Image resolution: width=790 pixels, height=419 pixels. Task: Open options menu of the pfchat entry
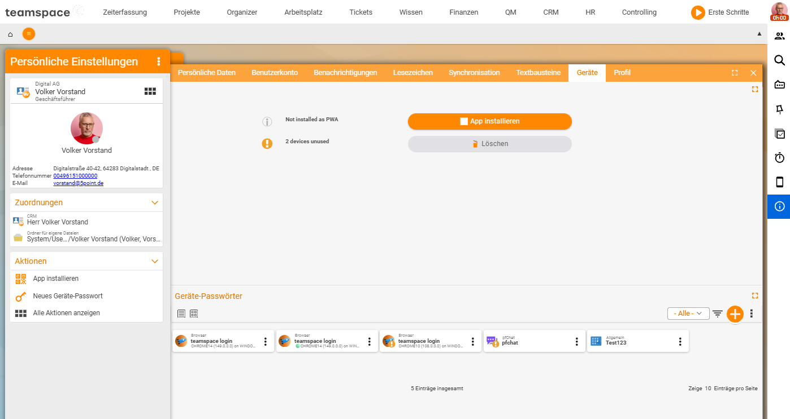(576, 342)
